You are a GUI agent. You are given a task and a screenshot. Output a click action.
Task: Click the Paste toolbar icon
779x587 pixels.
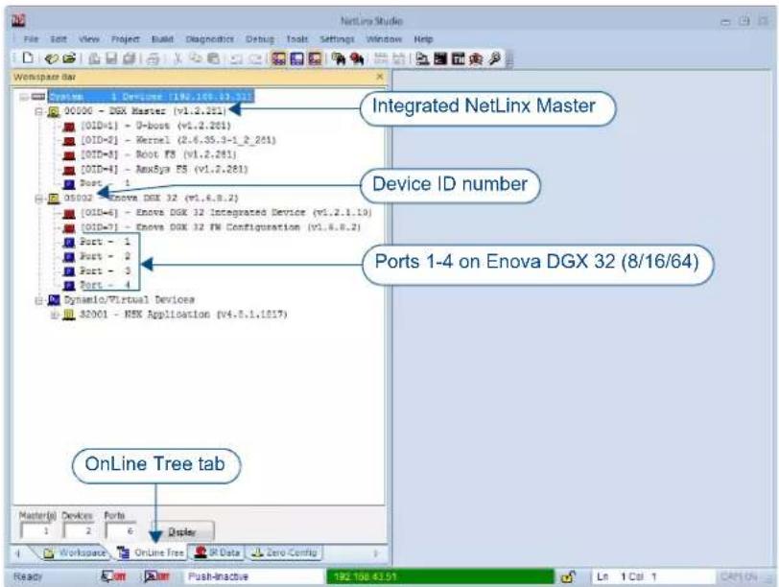213,59
